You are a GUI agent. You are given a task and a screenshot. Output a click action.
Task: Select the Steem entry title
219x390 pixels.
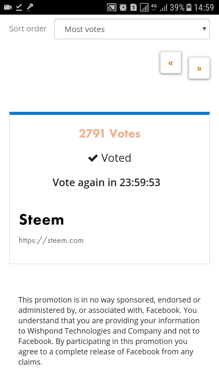pos(41,219)
